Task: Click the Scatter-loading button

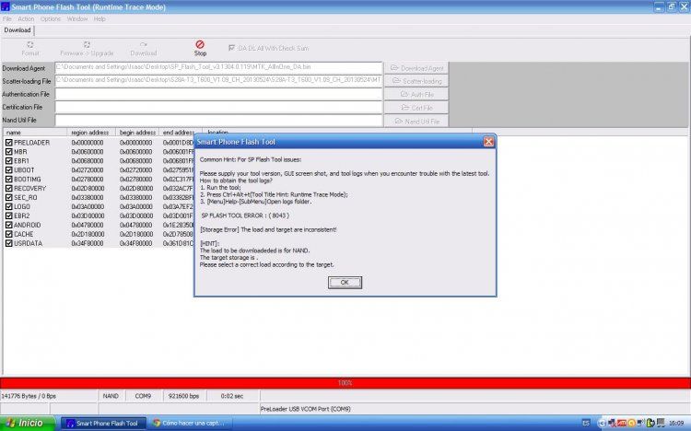Action: (416, 81)
